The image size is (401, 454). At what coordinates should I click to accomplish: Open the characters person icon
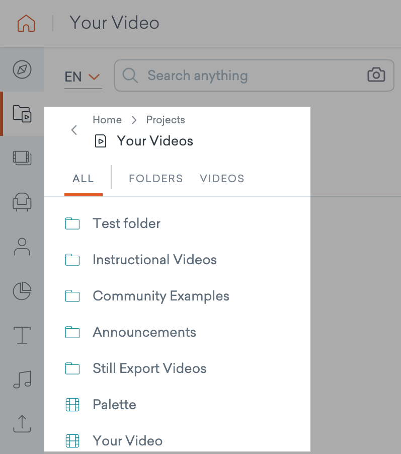click(x=22, y=247)
